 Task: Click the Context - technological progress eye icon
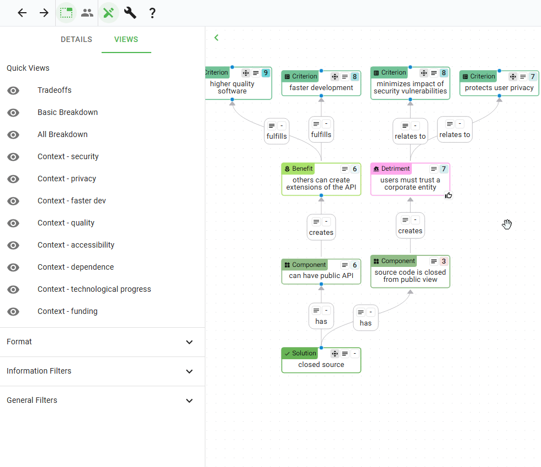click(13, 290)
